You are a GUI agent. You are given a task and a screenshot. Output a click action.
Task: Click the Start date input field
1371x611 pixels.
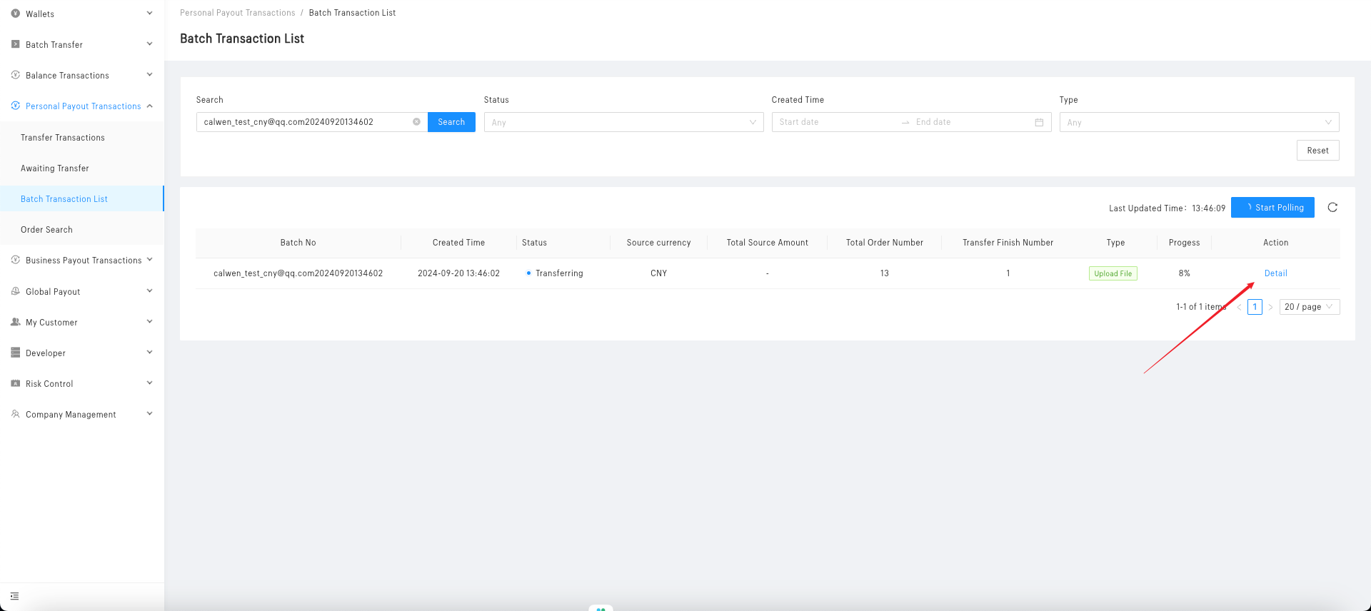pos(835,123)
